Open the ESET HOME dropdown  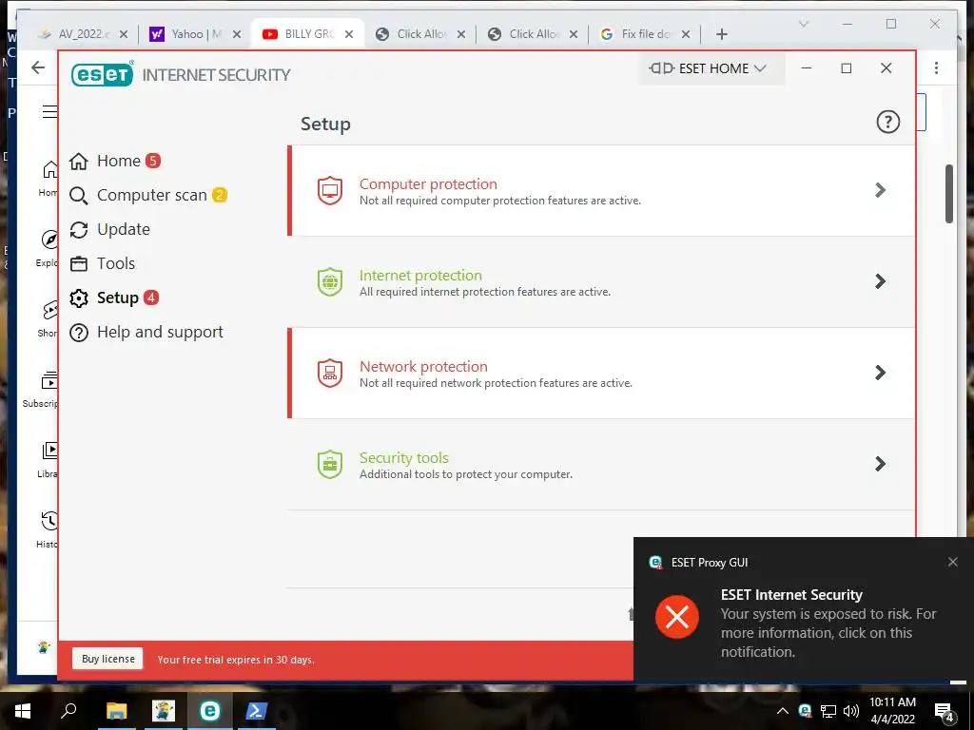click(711, 68)
